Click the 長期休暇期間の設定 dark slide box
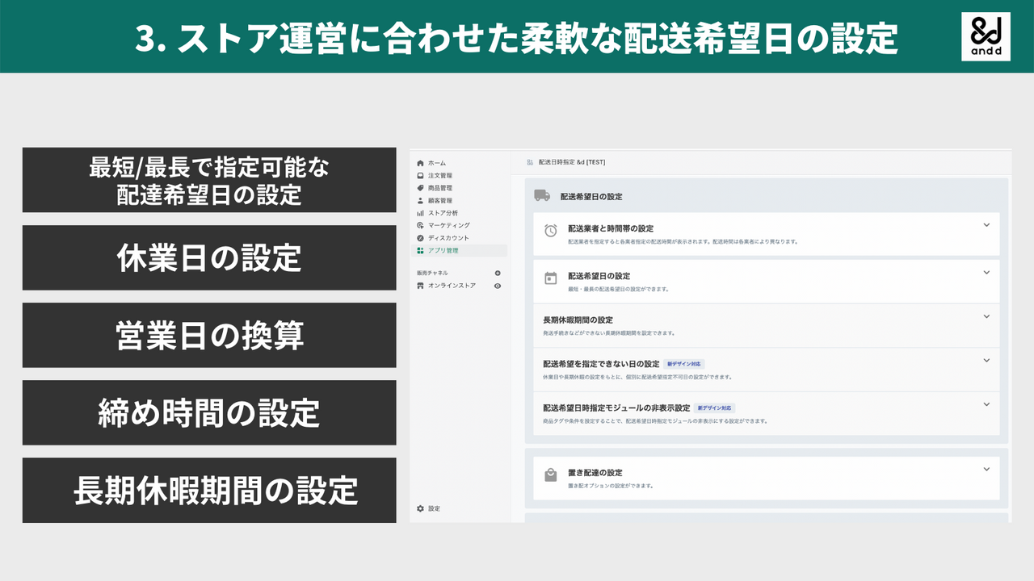 209,490
